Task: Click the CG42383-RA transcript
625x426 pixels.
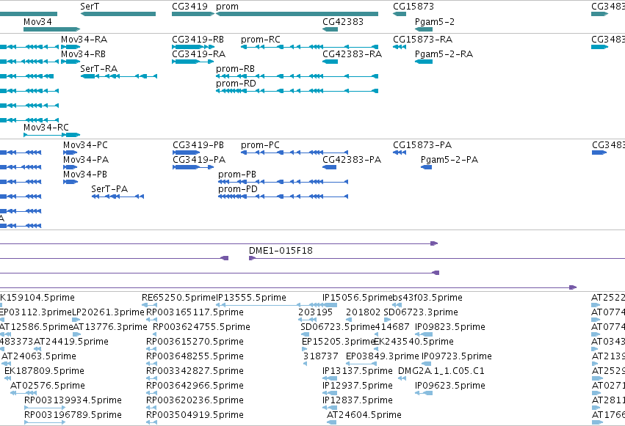Action: point(330,62)
